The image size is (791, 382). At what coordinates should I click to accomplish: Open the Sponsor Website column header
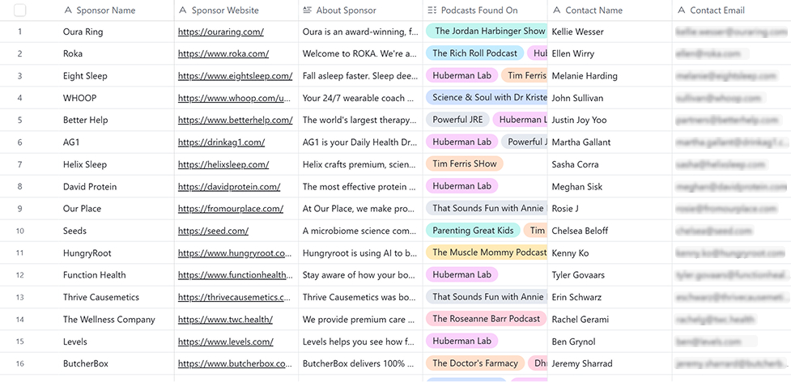click(225, 11)
